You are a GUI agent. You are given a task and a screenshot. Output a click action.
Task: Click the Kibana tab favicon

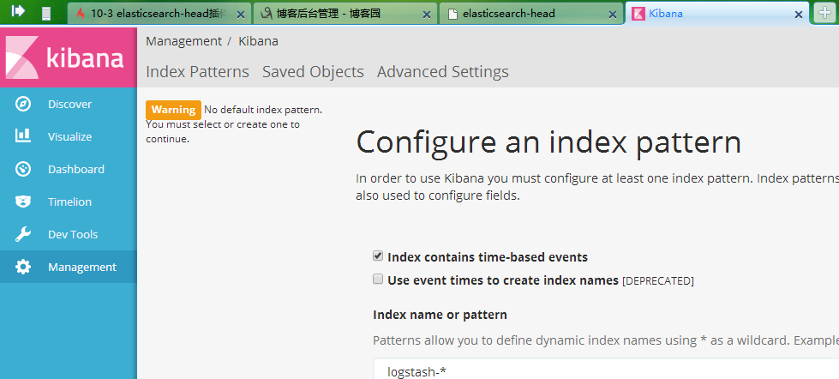[638, 14]
